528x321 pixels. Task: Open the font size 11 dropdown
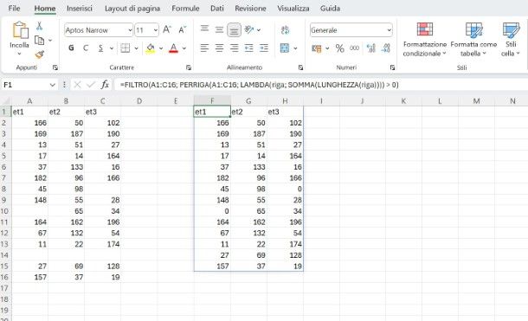coord(155,30)
